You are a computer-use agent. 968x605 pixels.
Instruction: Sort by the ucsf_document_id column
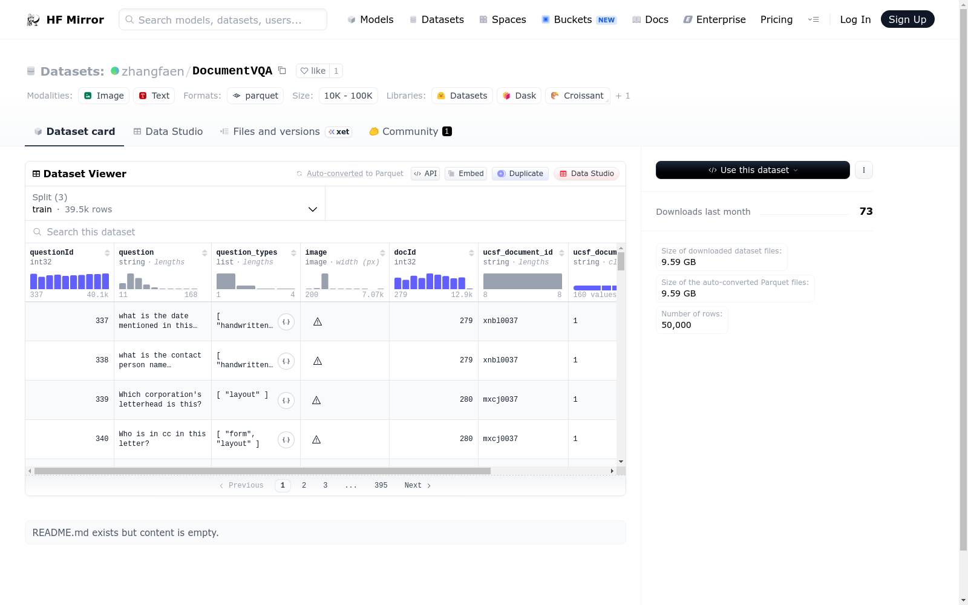561,253
